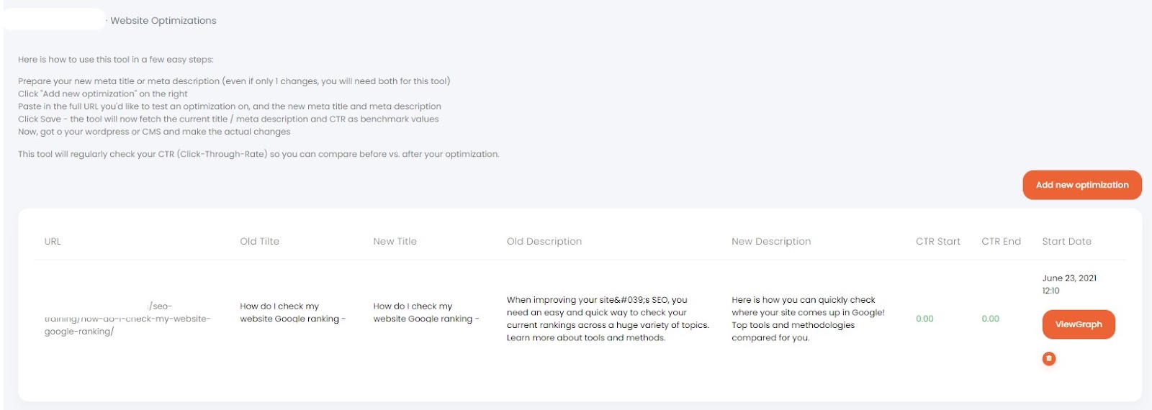
Task: Click the New Title column header
Action: pos(395,242)
